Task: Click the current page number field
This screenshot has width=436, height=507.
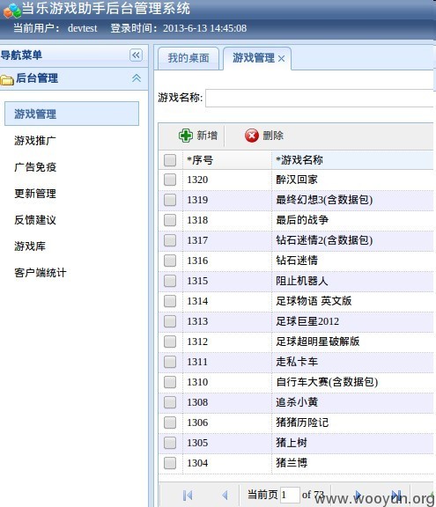Action: (290, 495)
